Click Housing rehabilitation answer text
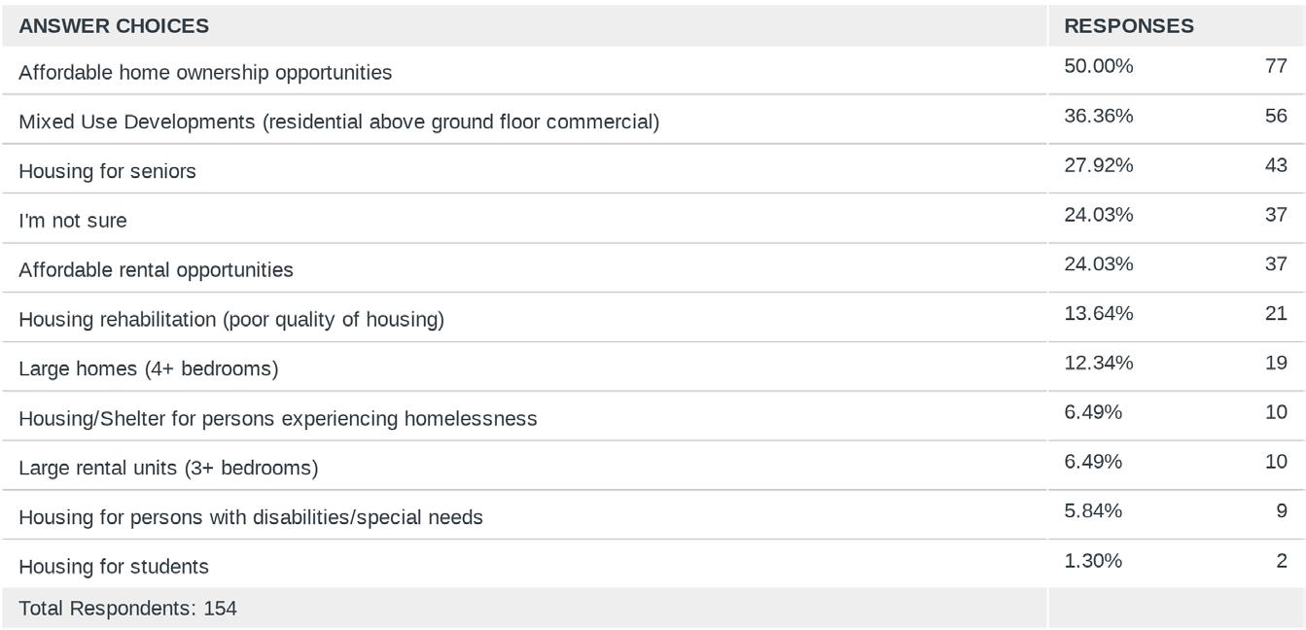Image resolution: width=1306 pixels, height=630 pixels. click(231, 320)
